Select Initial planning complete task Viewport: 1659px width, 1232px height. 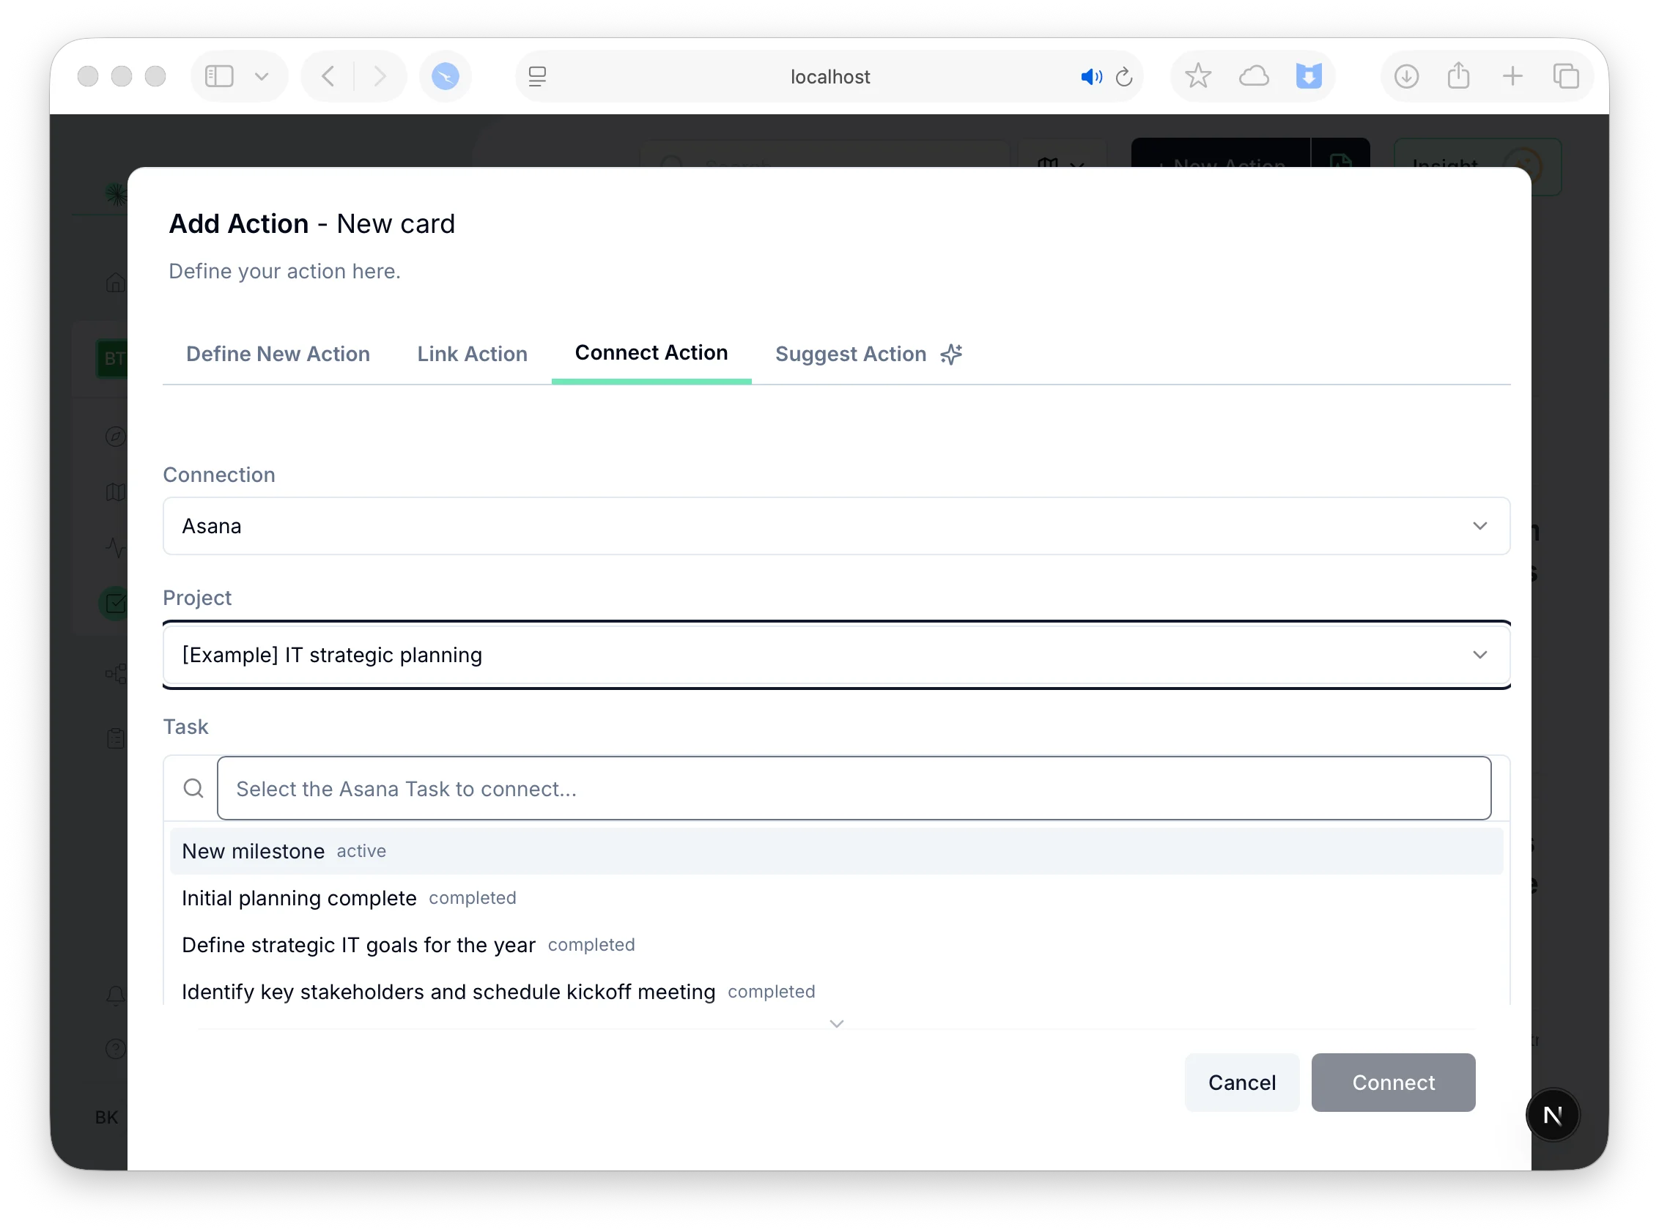pyautogui.click(x=836, y=898)
